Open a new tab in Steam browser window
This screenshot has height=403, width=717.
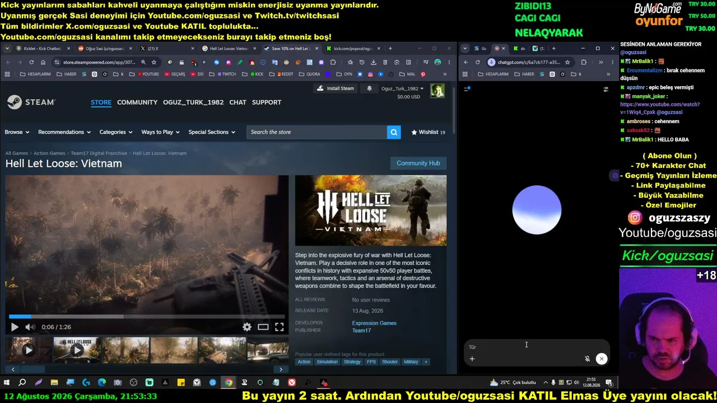click(390, 49)
